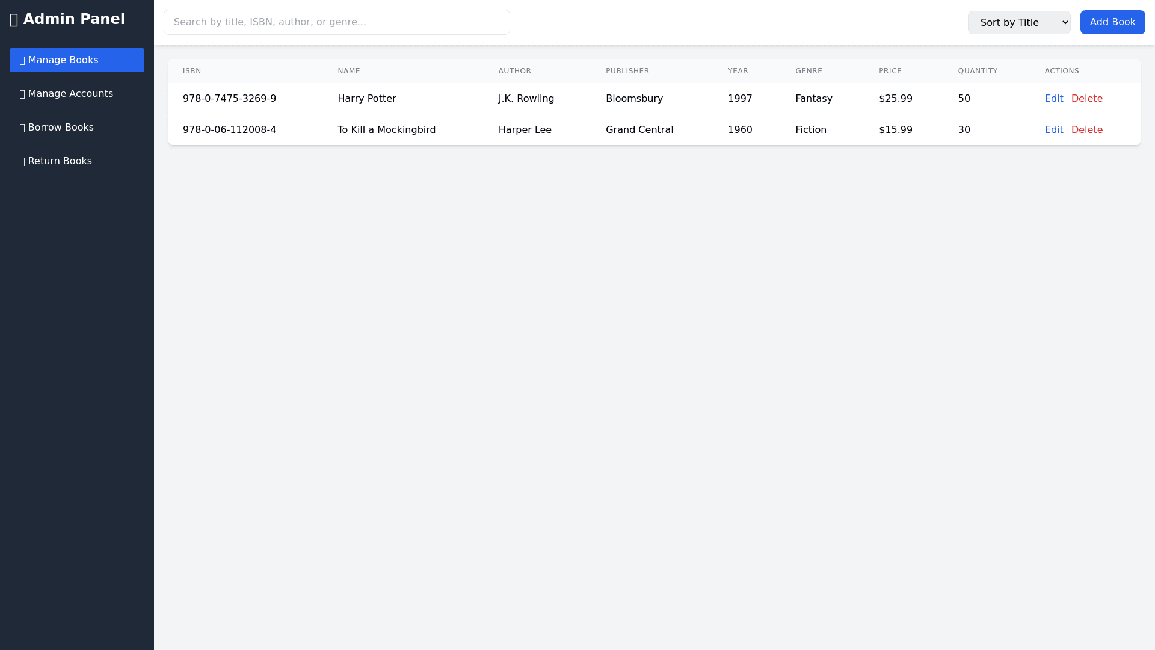Delete To Kill a Mockingbird book
This screenshot has width=1155, height=650.
[1086, 130]
